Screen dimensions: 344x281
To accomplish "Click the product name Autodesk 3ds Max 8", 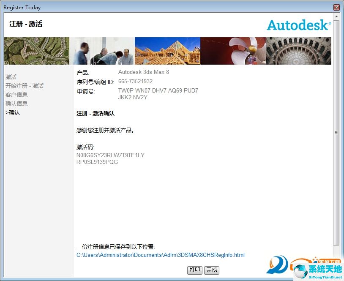I will (144, 72).
